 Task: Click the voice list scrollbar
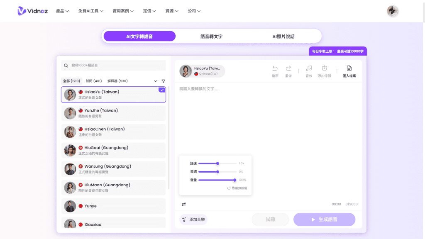[x=169, y=138]
